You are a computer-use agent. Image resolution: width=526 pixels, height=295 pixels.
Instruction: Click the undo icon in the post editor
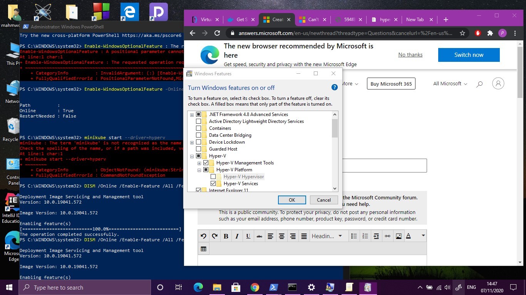tap(204, 236)
